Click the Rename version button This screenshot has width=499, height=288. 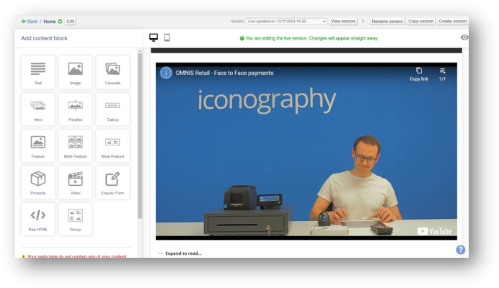tap(387, 22)
